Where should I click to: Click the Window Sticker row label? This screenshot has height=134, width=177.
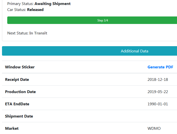(20, 67)
